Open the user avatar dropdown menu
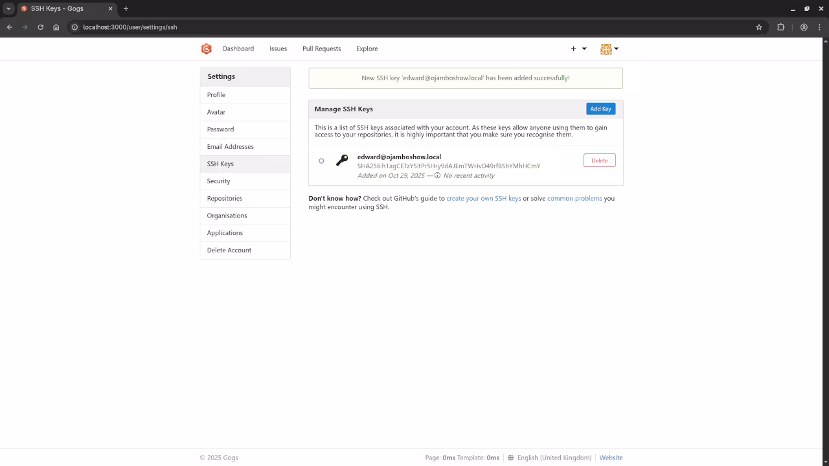Image resolution: width=829 pixels, height=466 pixels. 609,49
